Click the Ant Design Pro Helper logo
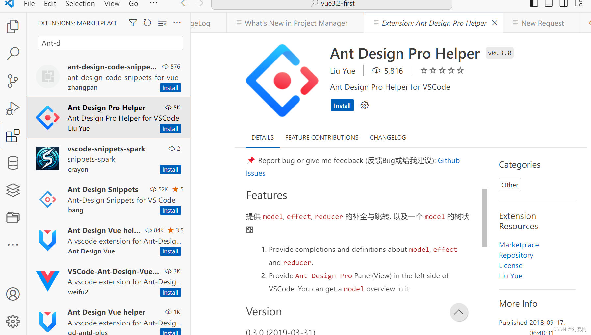The height and width of the screenshot is (335, 591). point(282,81)
